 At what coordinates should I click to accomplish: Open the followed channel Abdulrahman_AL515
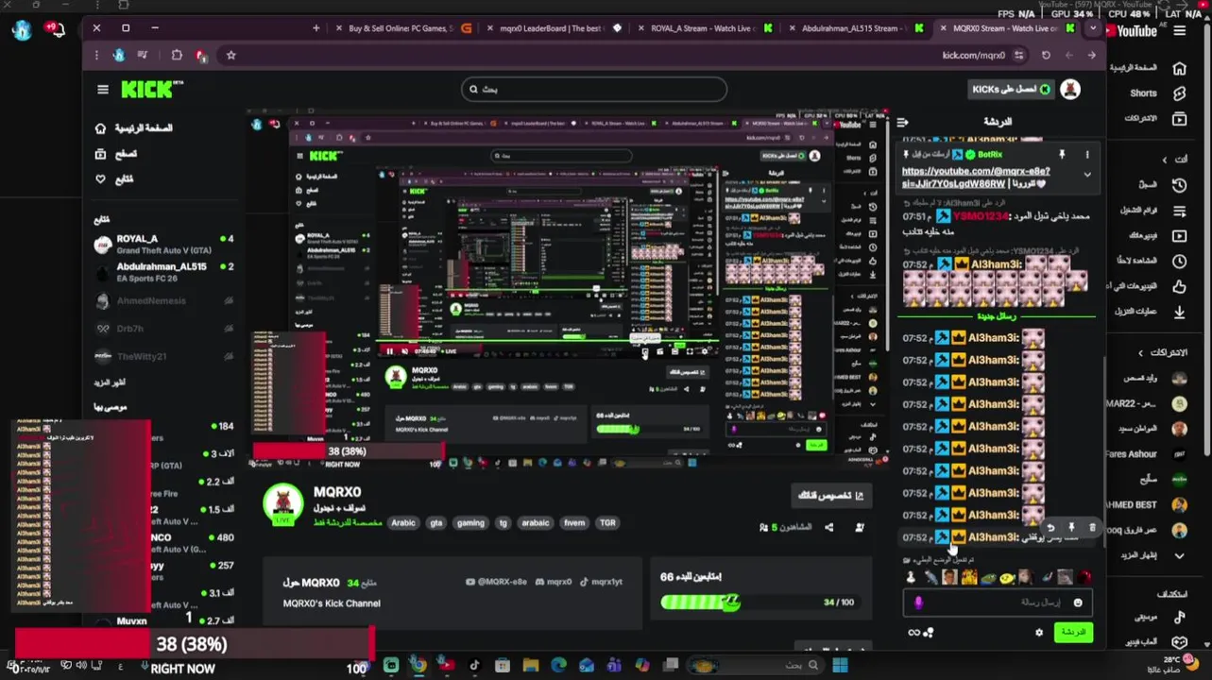tap(163, 272)
